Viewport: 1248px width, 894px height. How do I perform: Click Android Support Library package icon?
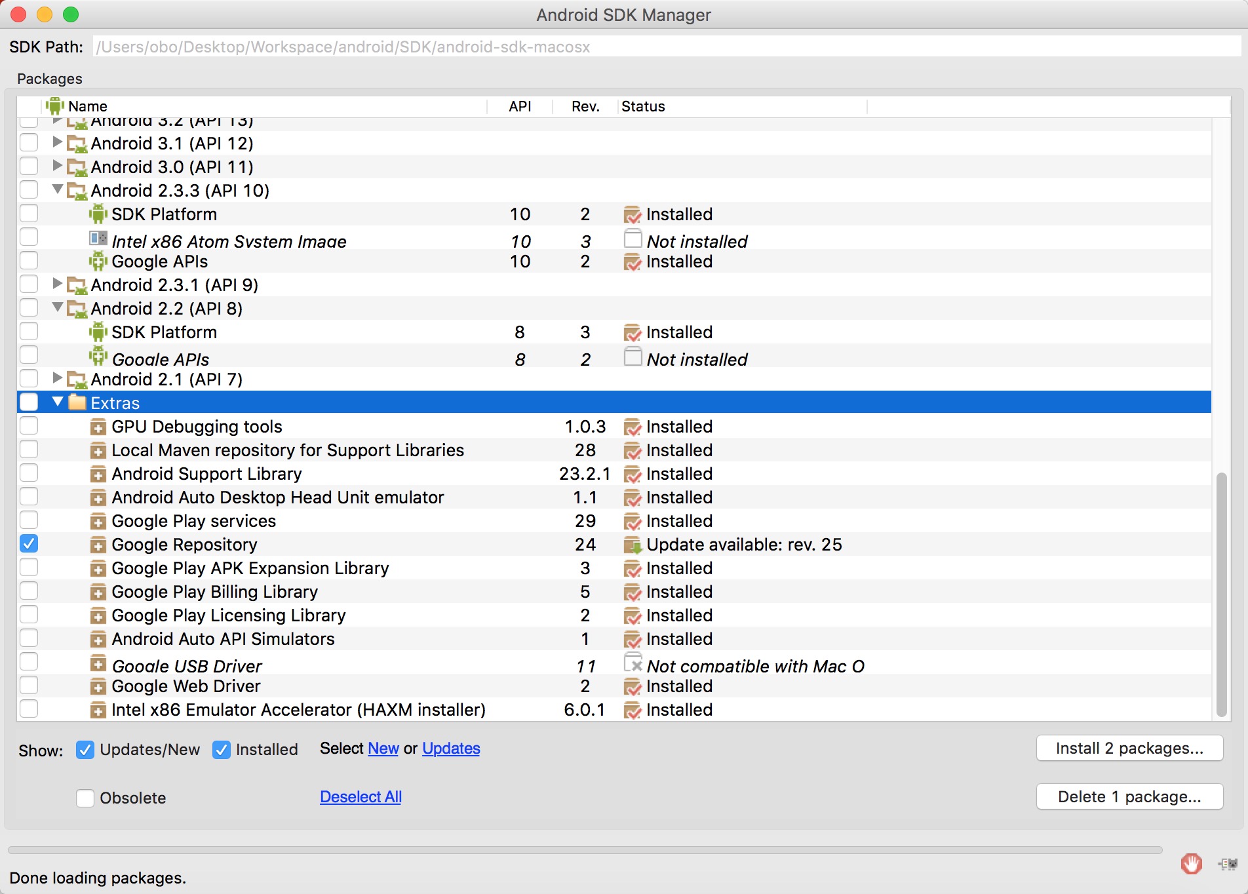coord(98,475)
